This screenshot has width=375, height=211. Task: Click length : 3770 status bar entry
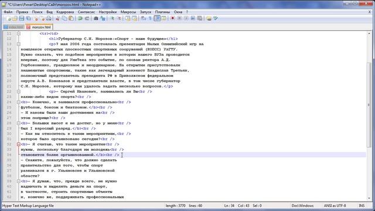pos(175,206)
